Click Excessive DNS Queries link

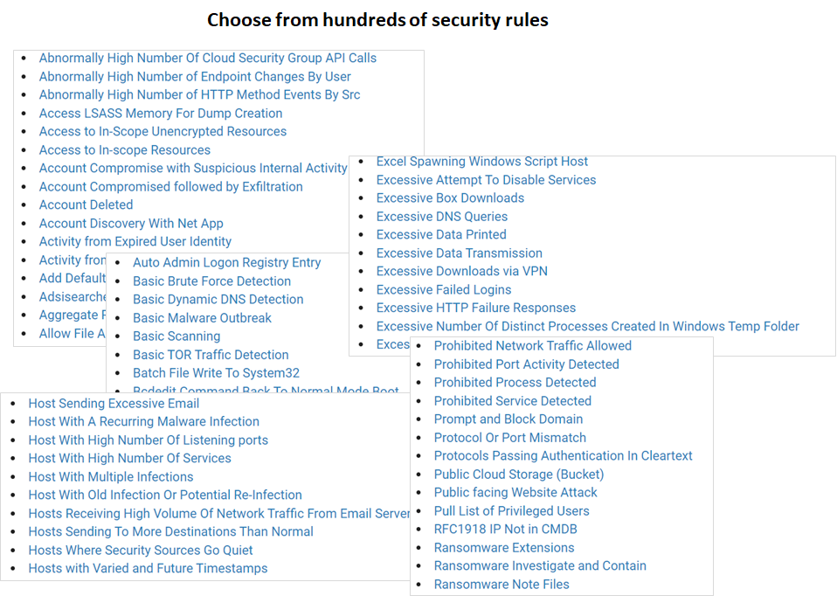(x=441, y=217)
